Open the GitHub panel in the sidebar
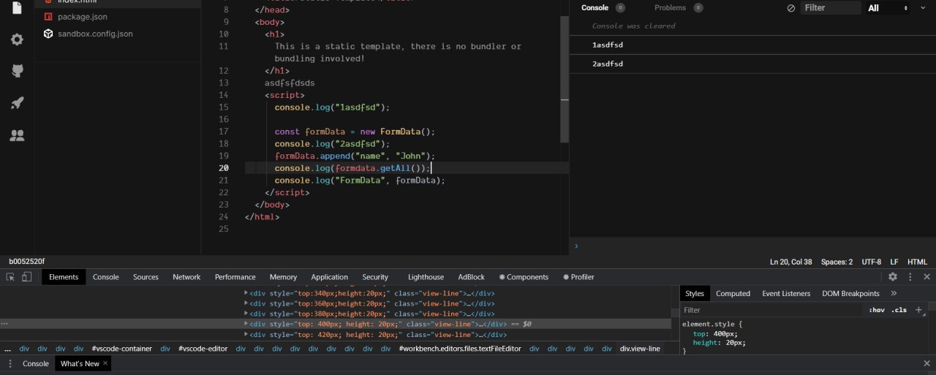Image resolution: width=936 pixels, height=375 pixels. click(x=18, y=71)
